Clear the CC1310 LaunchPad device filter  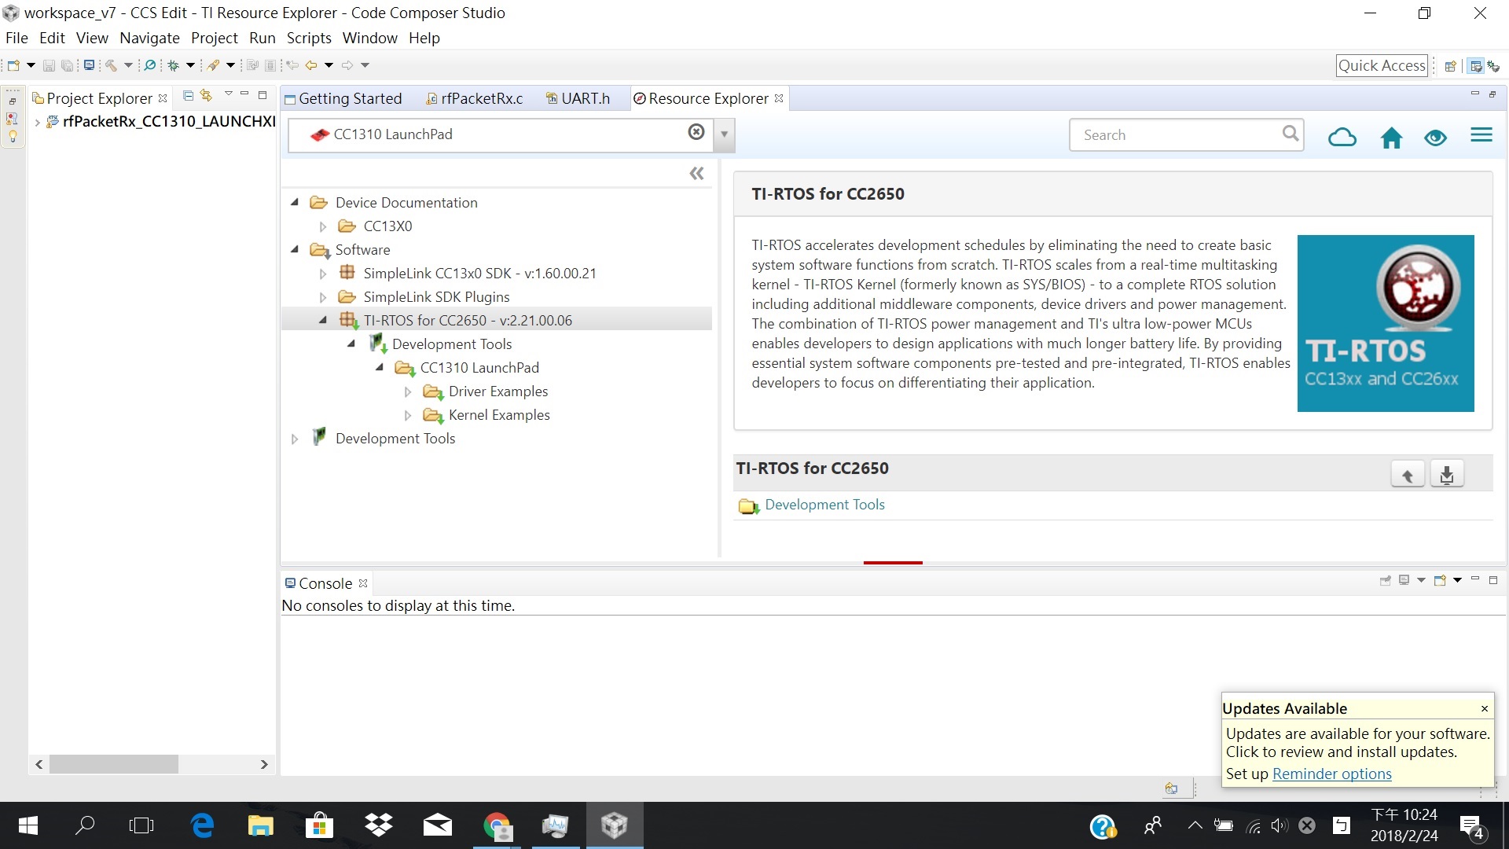[696, 132]
